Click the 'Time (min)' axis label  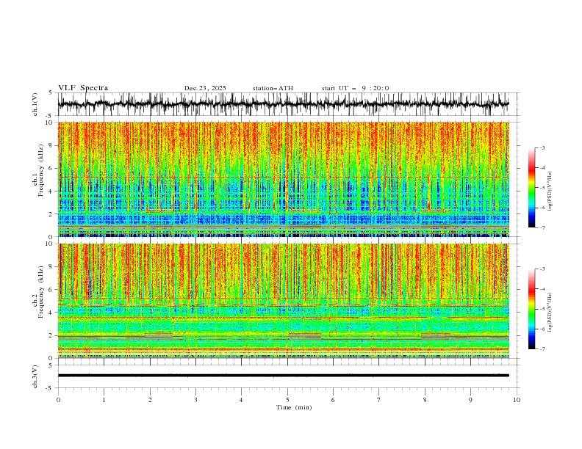[294, 407]
